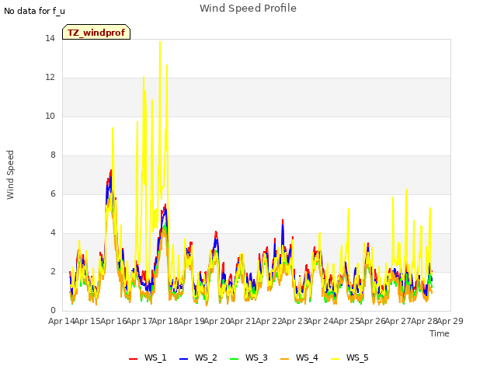This screenshot has height=373, width=497.
Task: Click the 6 y-axis tick label
Action: point(53,194)
